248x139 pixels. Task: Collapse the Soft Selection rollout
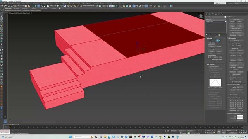(x=210, y=64)
